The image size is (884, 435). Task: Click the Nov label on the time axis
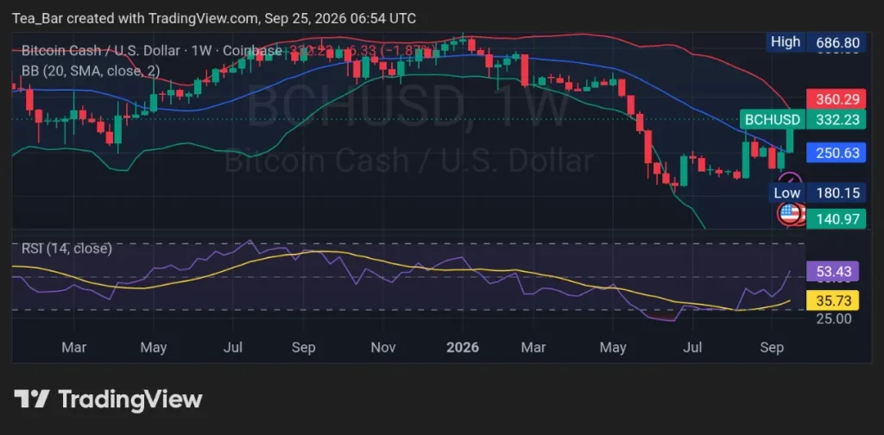382,347
